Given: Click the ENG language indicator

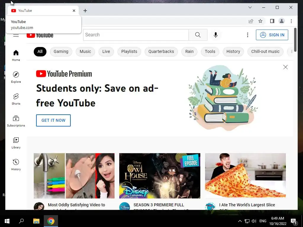Looking at the screenshot, I should pyautogui.click(x=263, y=221).
